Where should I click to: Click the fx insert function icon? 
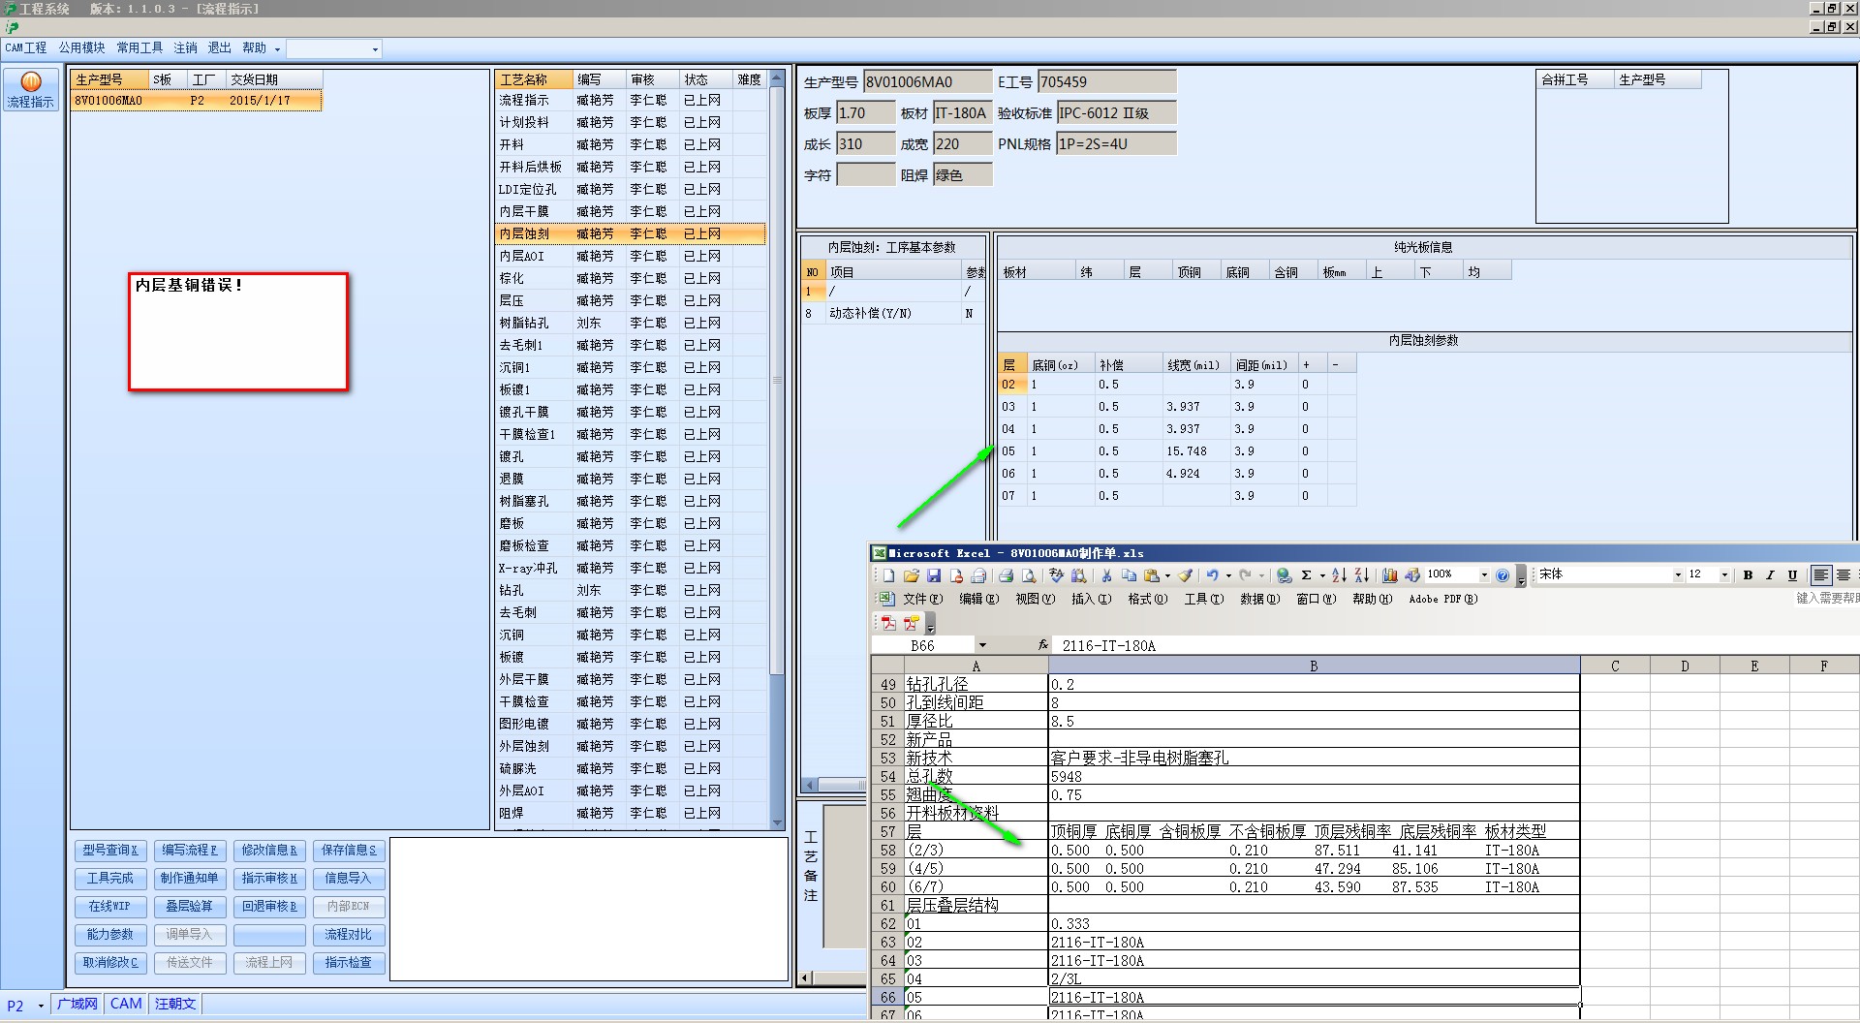(x=1043, y=645)
